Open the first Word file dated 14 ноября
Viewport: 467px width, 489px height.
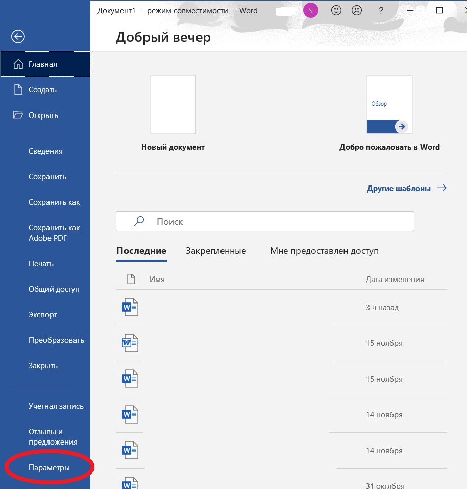tap(130, 414)
